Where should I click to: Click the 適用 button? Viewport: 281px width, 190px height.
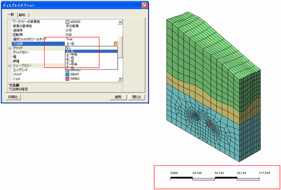pyautogui.click(x=118, y=97)
